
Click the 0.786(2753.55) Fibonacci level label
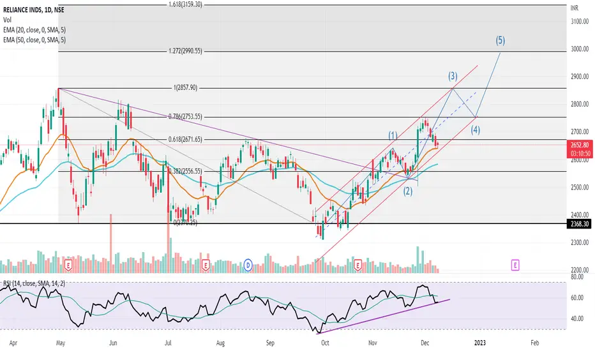click(x=185, y=117)
